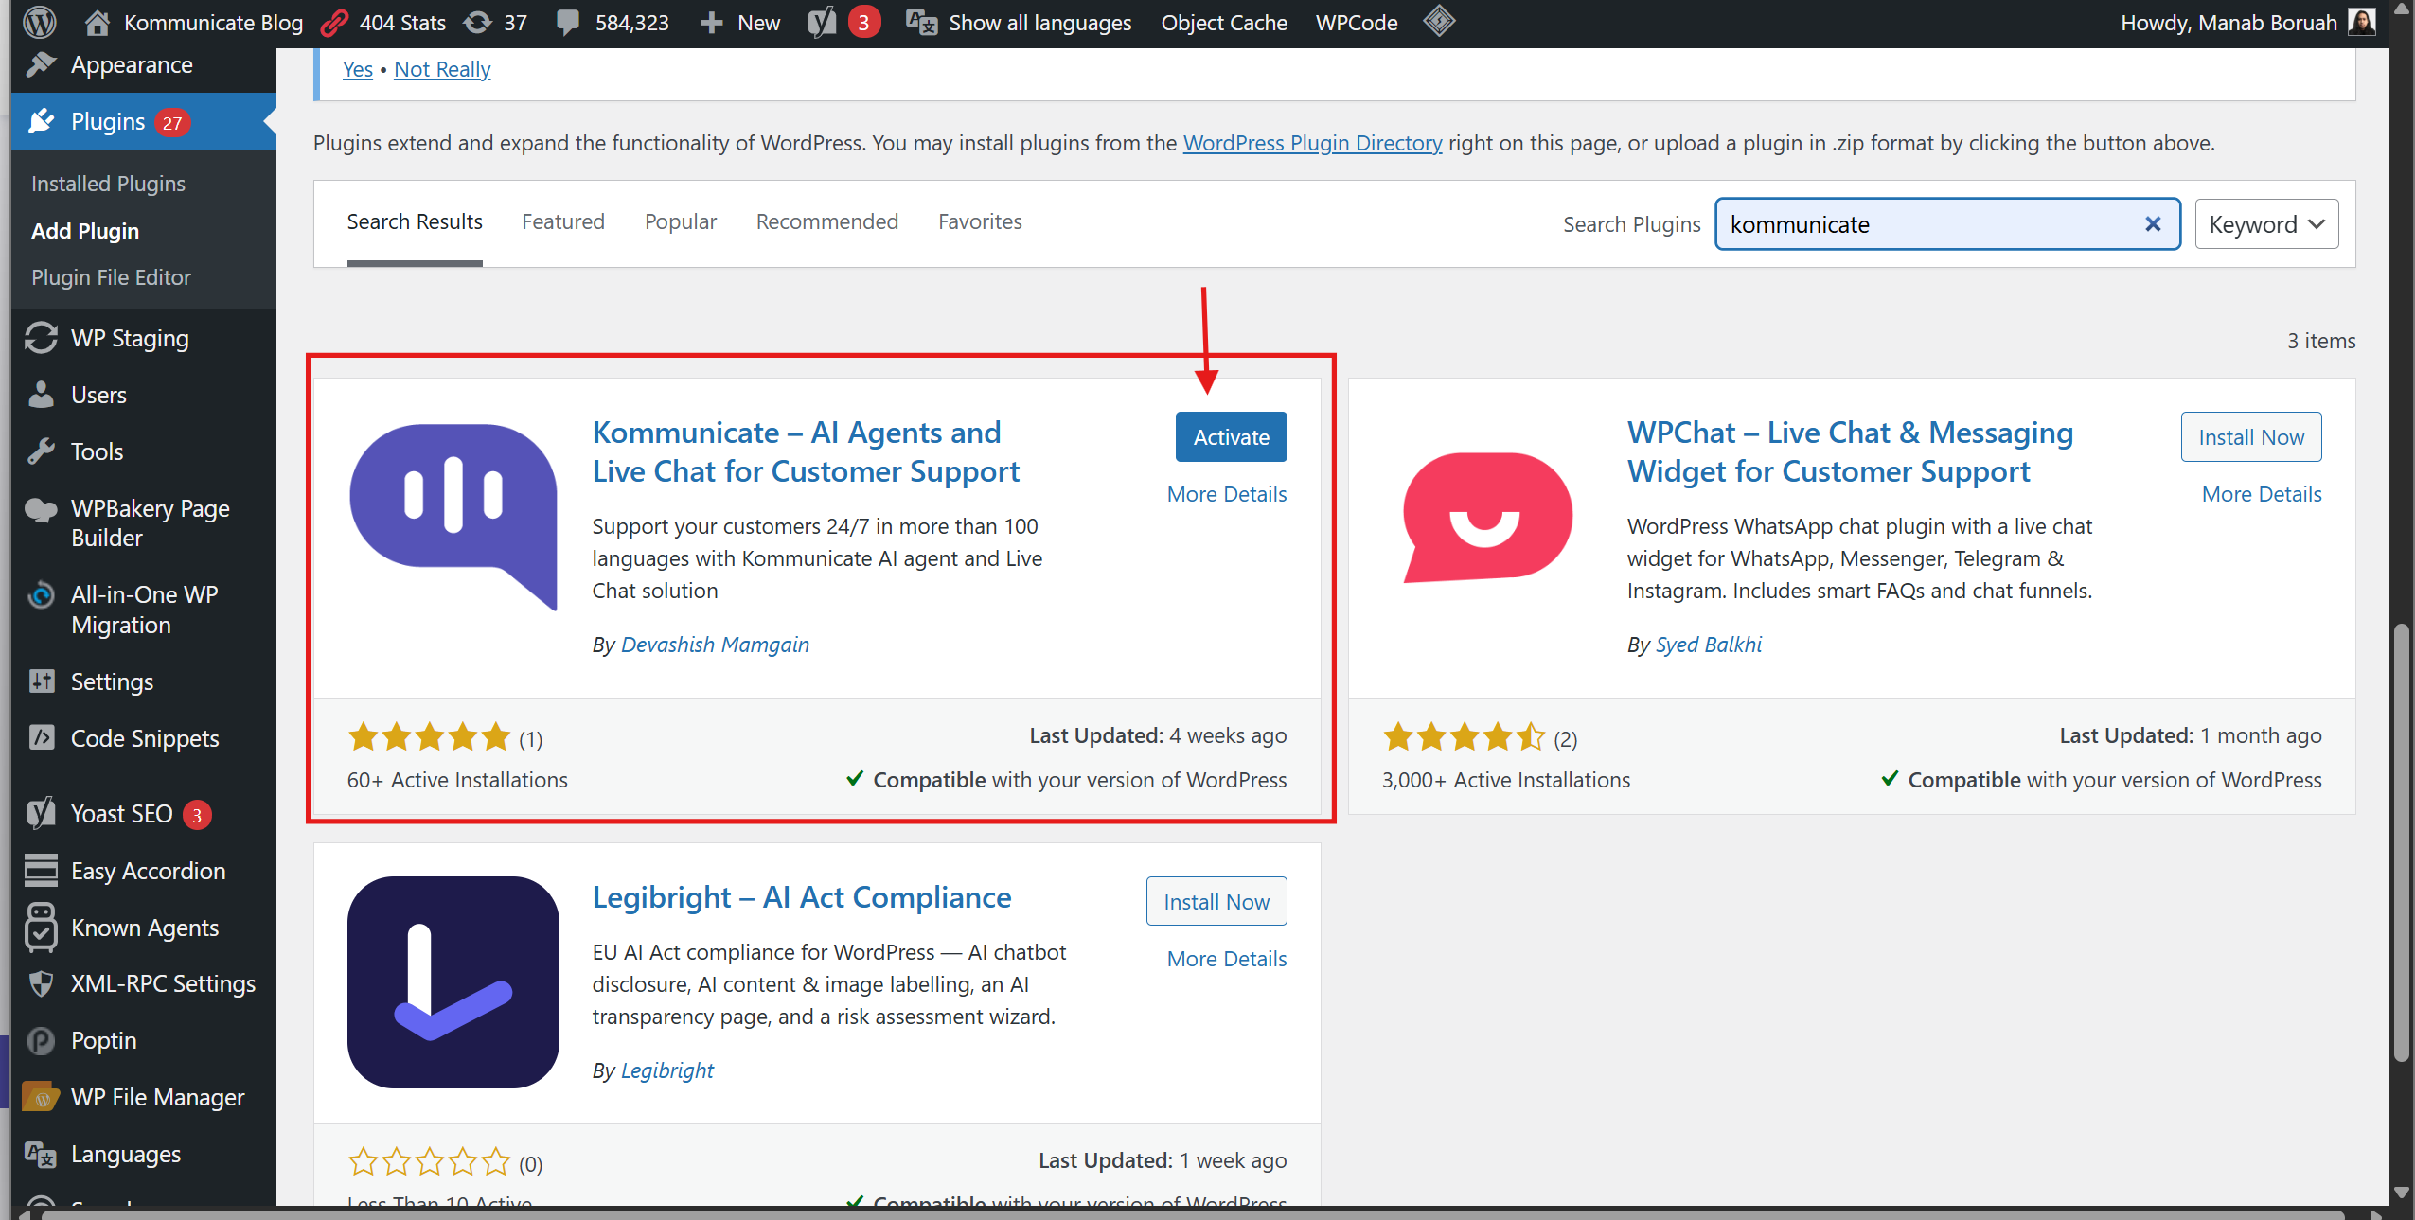Click the Users person icon
The image size is (2415, 1220).
click(41, 395)
